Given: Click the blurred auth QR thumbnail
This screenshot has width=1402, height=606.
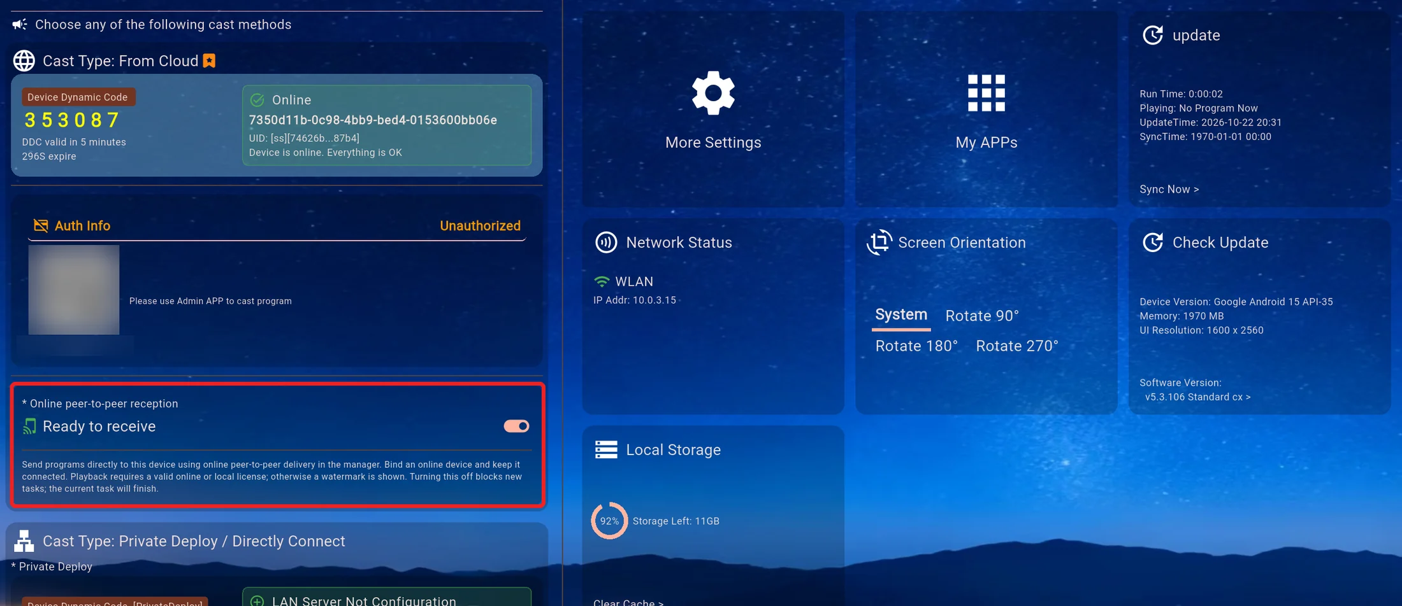Looking at the screenshot, I should pyautogui.click(x=74, y=290).
